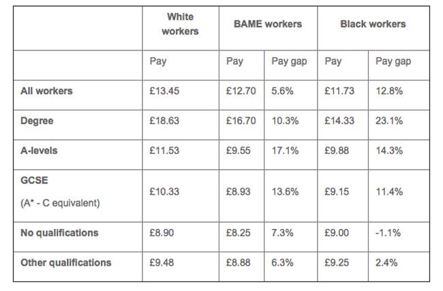Select the All workers row label

(46, 91)
